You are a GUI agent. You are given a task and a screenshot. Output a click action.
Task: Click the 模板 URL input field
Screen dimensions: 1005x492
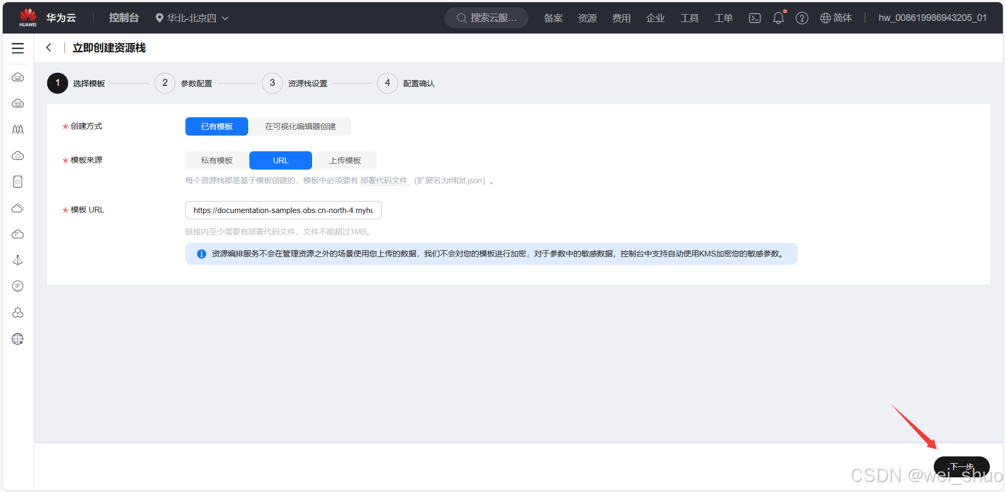pos(283,210)
